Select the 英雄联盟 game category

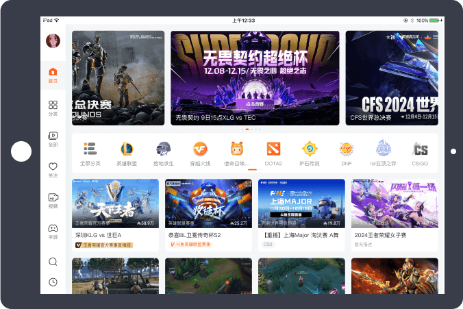click(x=126, y=153)
